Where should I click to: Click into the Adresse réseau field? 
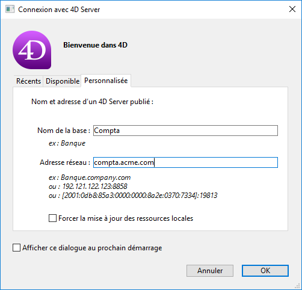pyautogui.click(x=185, y=162)
